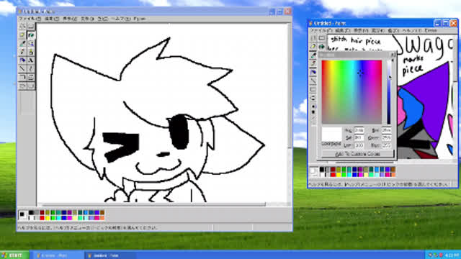Viewport: 461px width, 259px height.
Task: Click left Paint horizontal scrollbar
Action: [154, 204]
